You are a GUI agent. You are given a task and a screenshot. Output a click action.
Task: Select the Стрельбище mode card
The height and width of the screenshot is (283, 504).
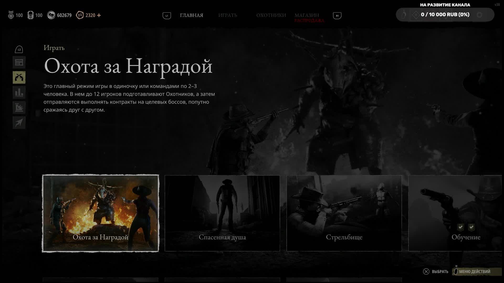344,213
